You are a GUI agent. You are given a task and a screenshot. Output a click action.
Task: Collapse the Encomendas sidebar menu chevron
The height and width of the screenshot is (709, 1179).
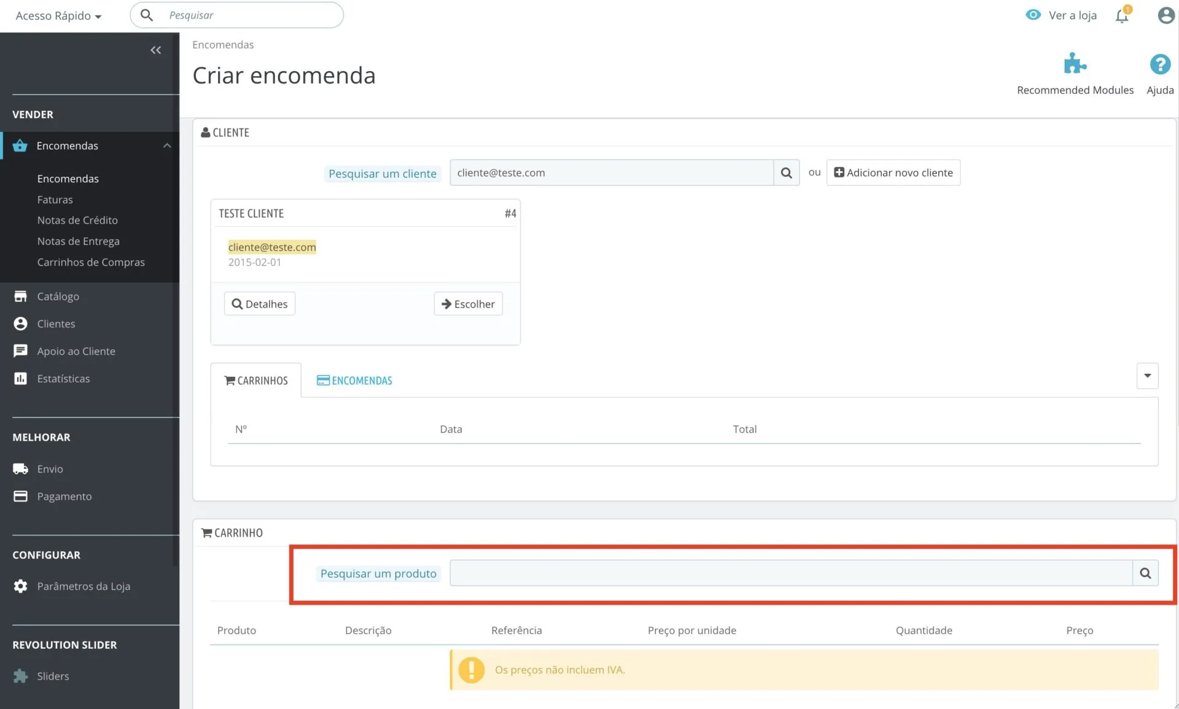[x=167, y=145]
